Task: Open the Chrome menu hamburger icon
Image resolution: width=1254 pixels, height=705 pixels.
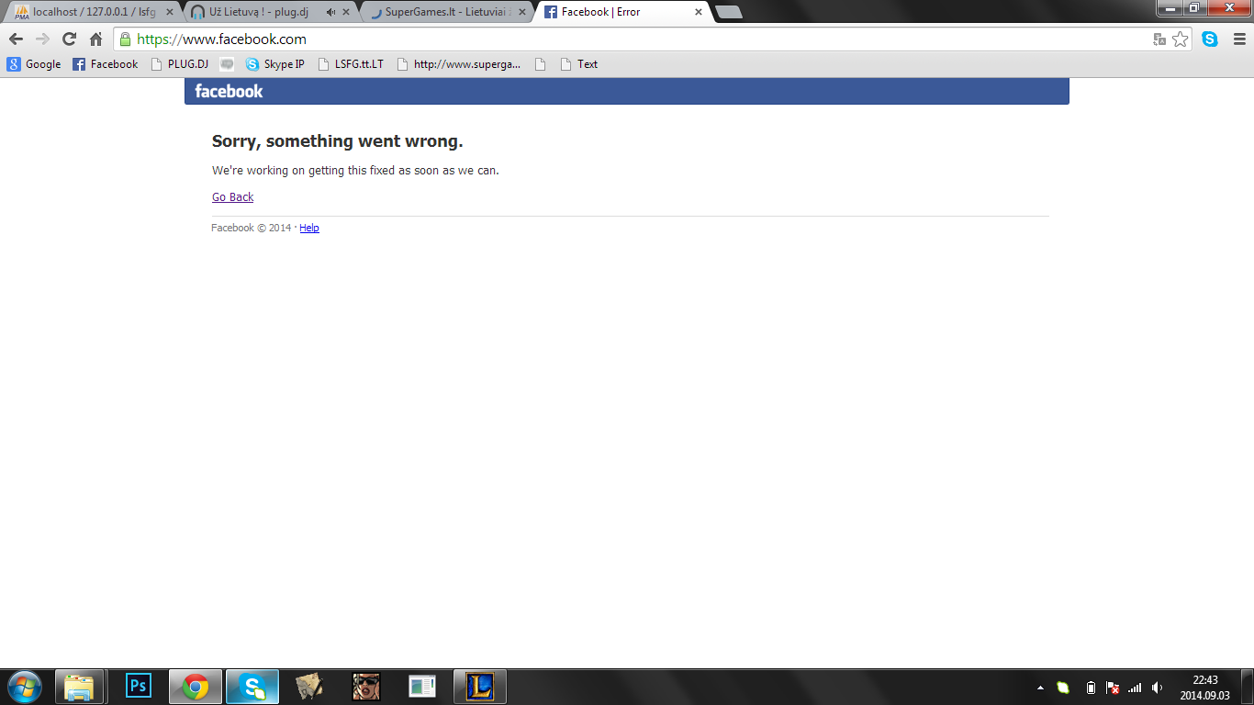Action: (x=1237, y=39)
